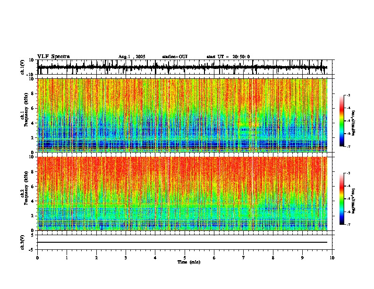Click time-axis tick label "9" at bottom
The image size is (374, 289).
click(x=302, y=258)
